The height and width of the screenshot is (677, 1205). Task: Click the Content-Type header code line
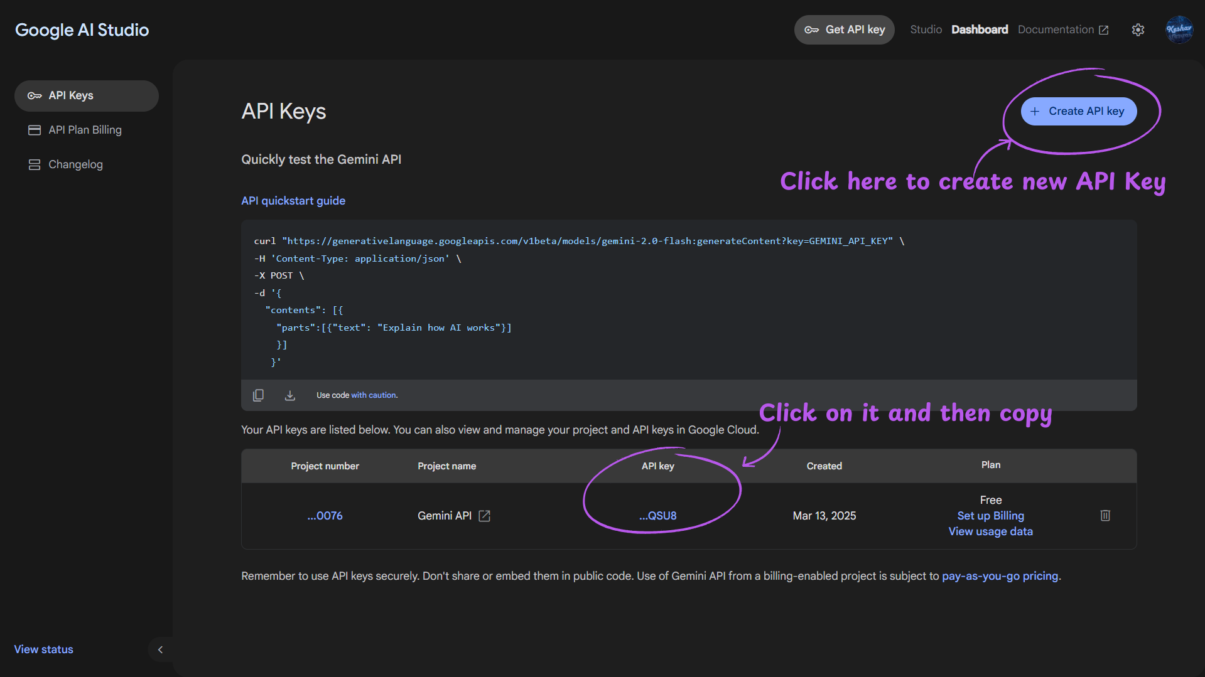tap(357, 259)
